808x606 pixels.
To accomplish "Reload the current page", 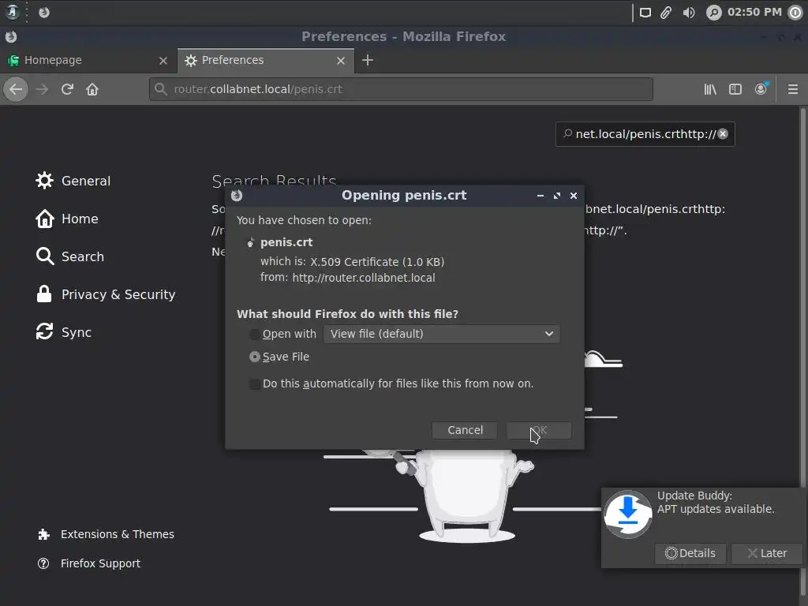I will point(67,89).
